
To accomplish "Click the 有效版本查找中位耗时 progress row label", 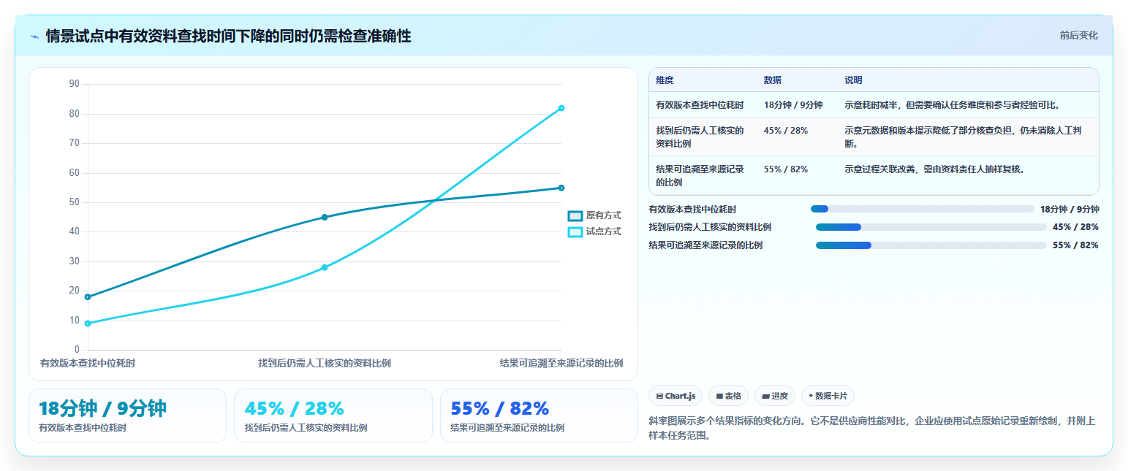I will coord(692,209).
